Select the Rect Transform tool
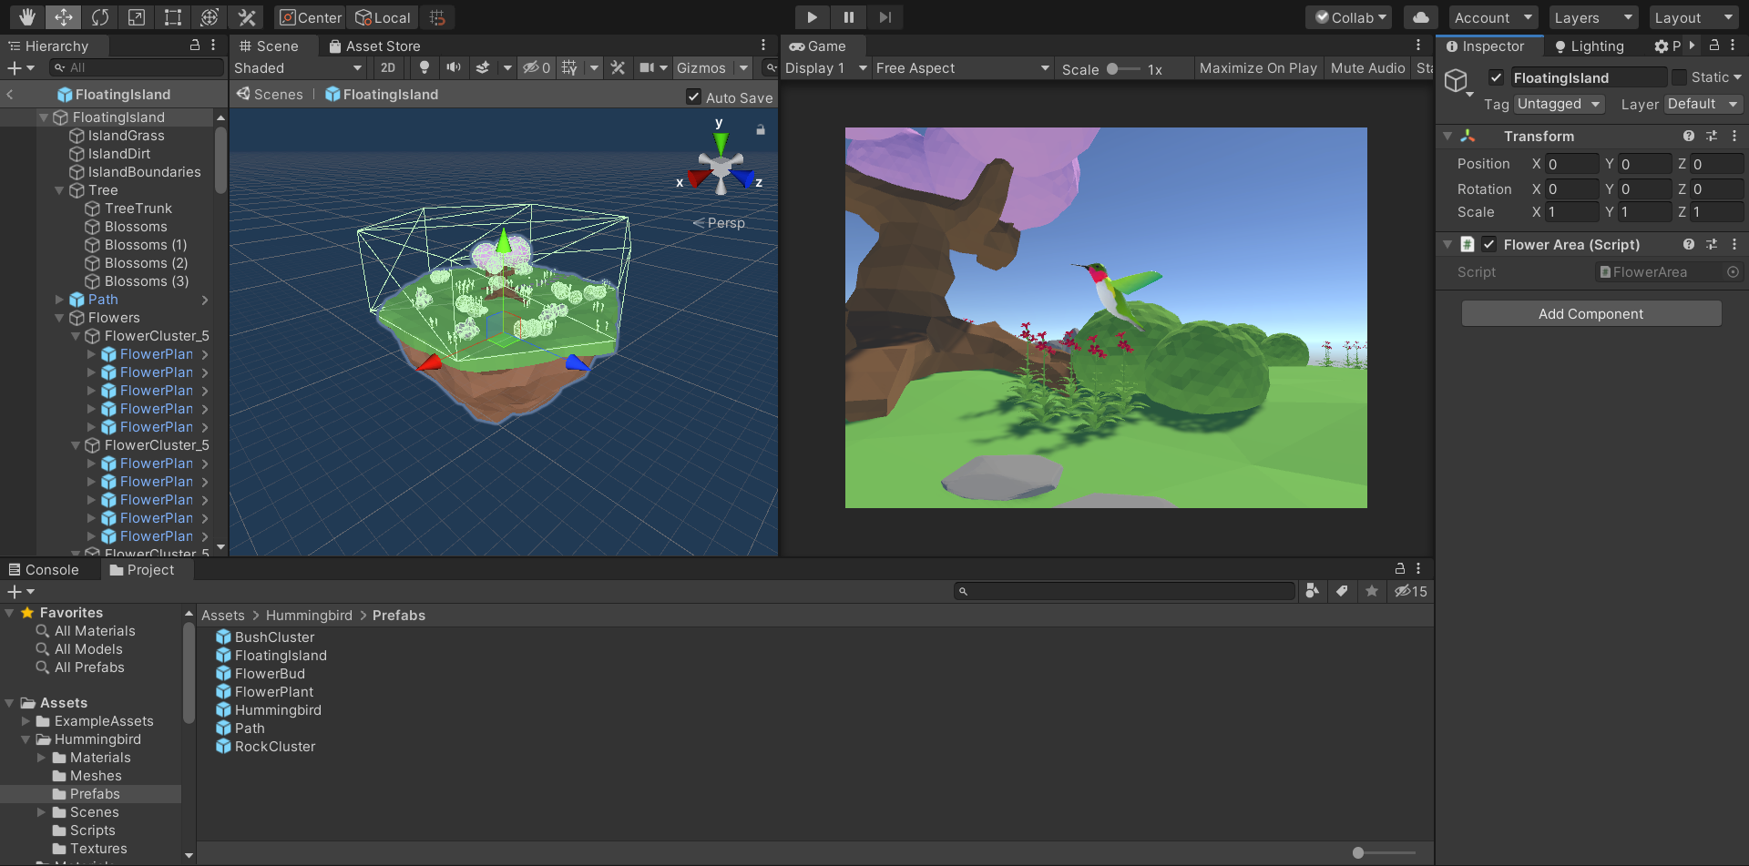The width and height of the screenshot is (1749, 866). pos(173,17)
